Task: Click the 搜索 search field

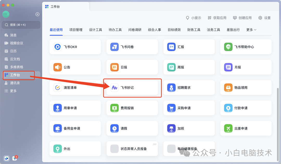Action: pos(21,25)
